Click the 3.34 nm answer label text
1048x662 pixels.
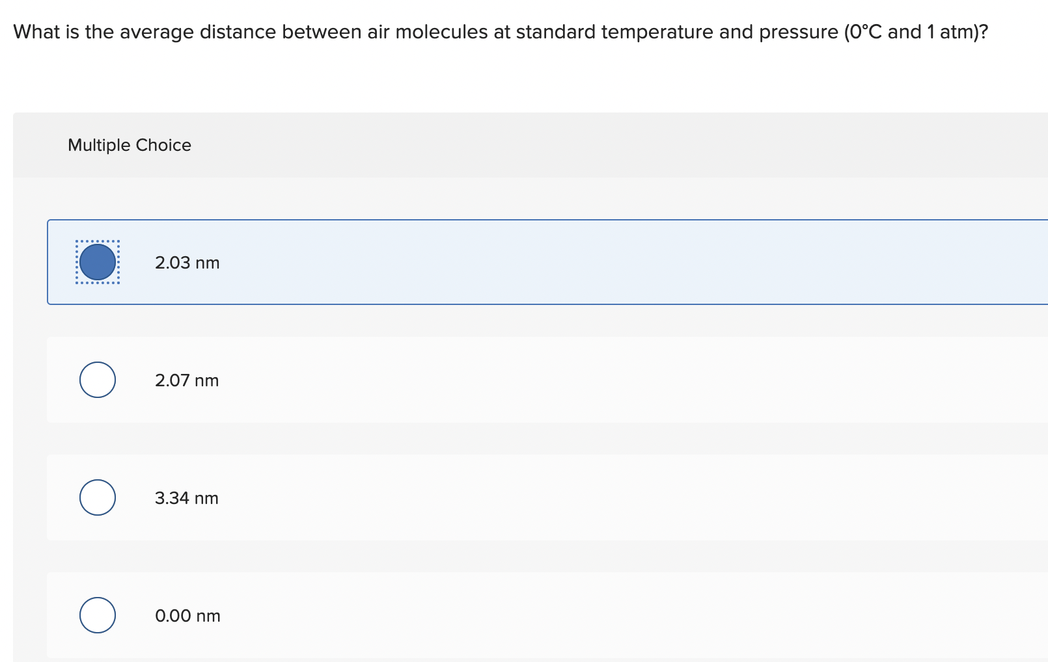coord(187,497)
